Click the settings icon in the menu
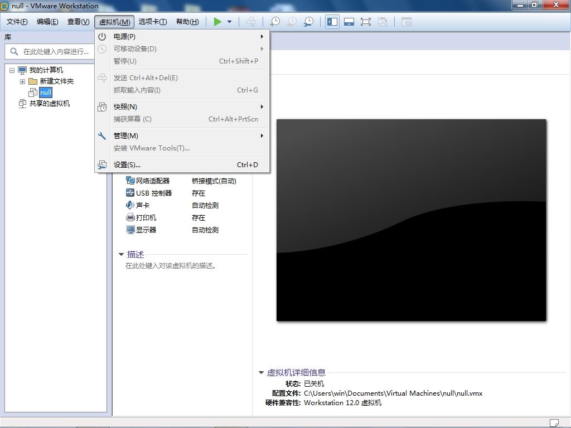This screenshot has height=428, width=571. click(102, 165)
